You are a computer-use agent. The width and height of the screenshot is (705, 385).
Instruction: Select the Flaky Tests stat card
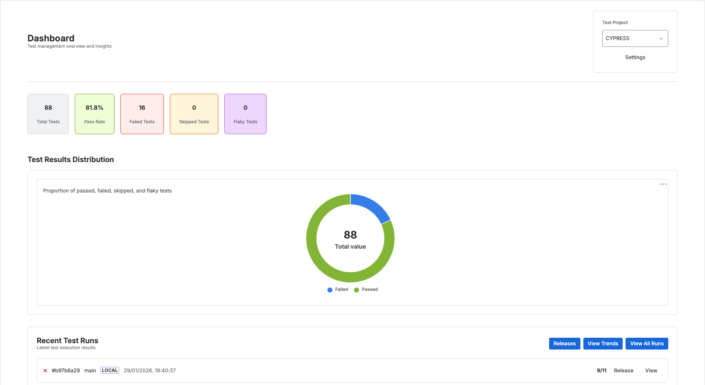pyautogui.click(x=245, y=114)
